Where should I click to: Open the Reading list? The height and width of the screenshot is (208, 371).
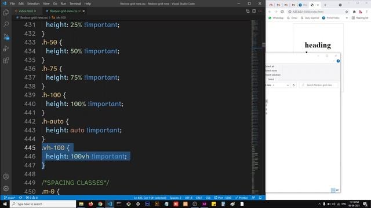[360, 18]
